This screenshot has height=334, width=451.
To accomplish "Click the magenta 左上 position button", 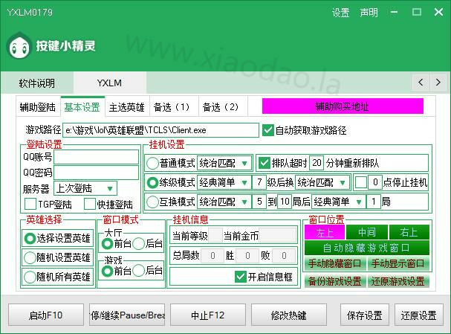I will 325,232.
